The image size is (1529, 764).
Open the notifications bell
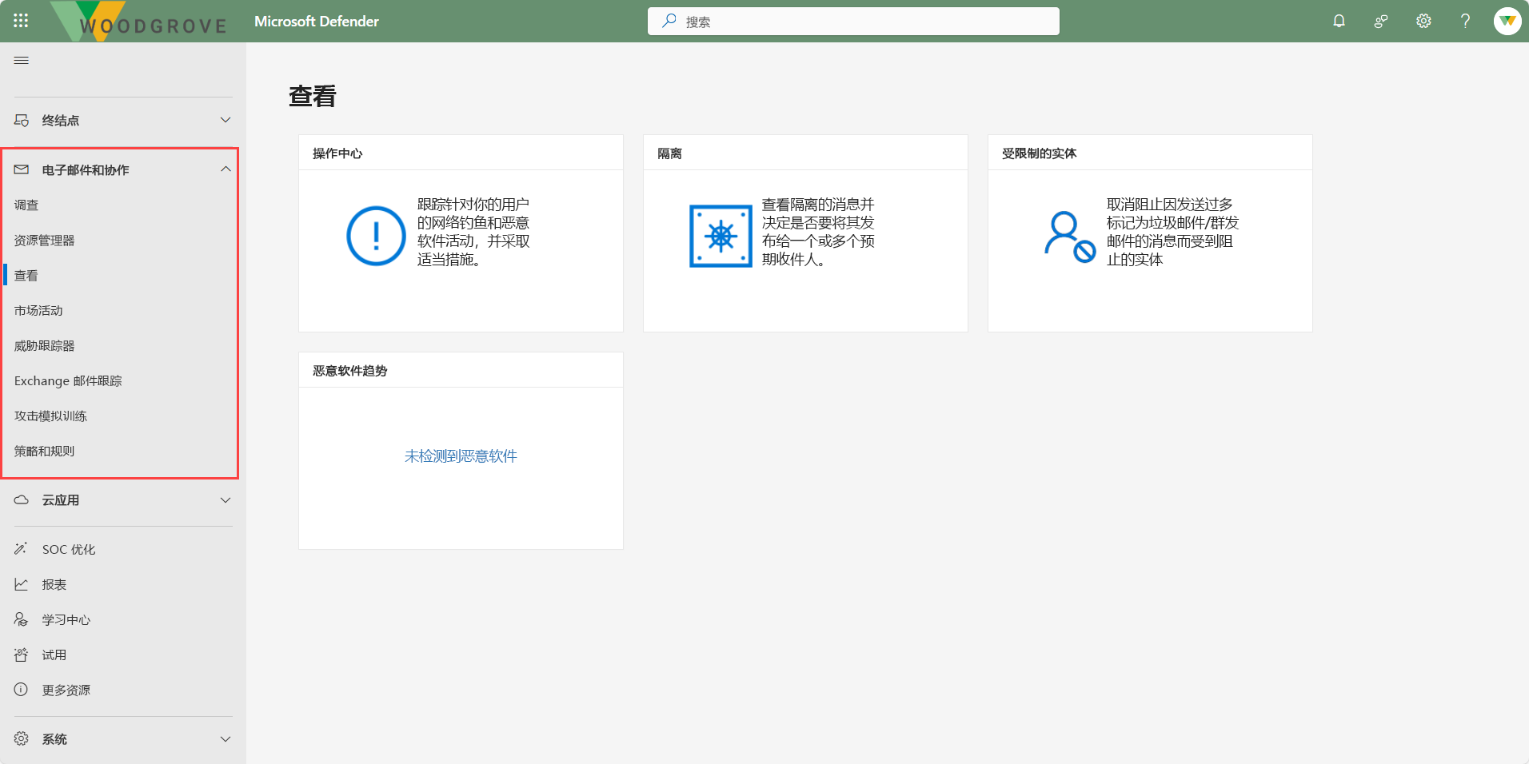click(1339, 21)
